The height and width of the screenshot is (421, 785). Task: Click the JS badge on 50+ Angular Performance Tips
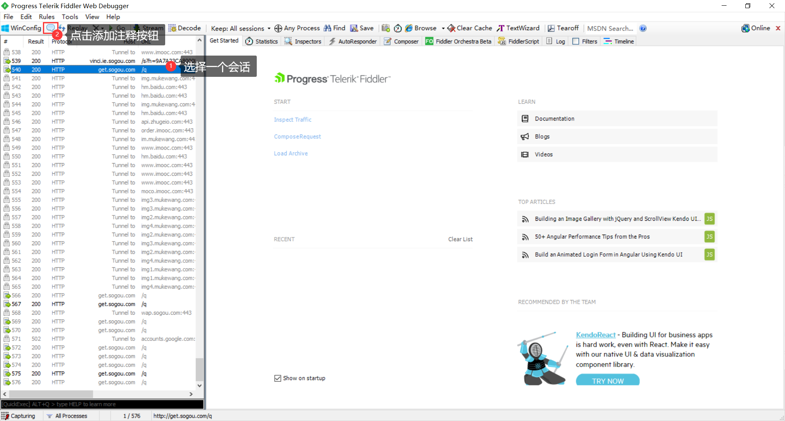pyautogui.click(x=710, y=237)
